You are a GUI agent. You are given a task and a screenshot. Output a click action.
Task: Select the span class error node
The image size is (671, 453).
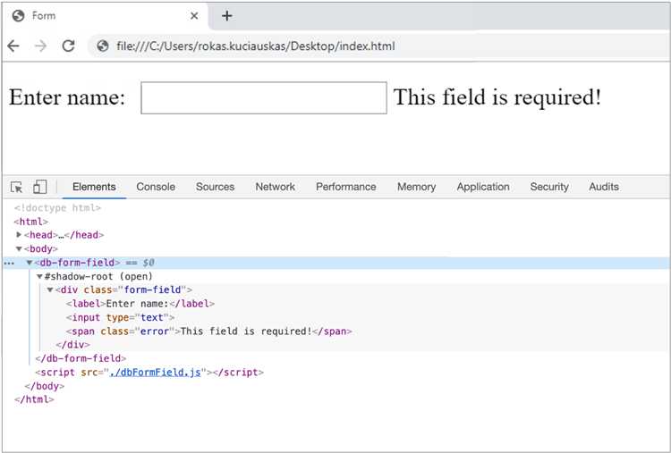point(208,331)
